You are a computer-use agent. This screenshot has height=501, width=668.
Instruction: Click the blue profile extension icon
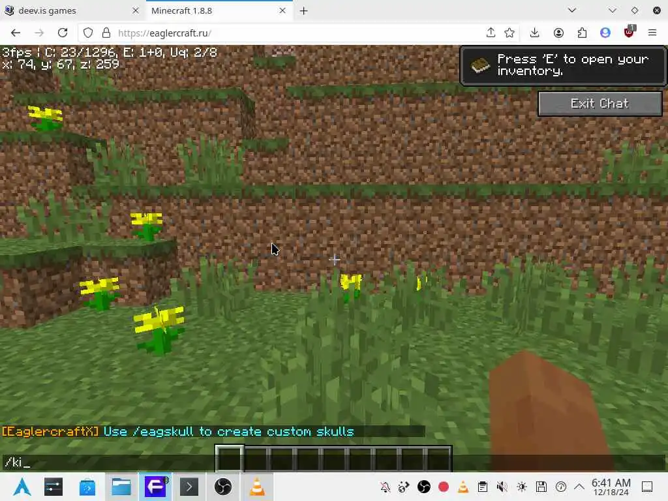tap(605, 33)
